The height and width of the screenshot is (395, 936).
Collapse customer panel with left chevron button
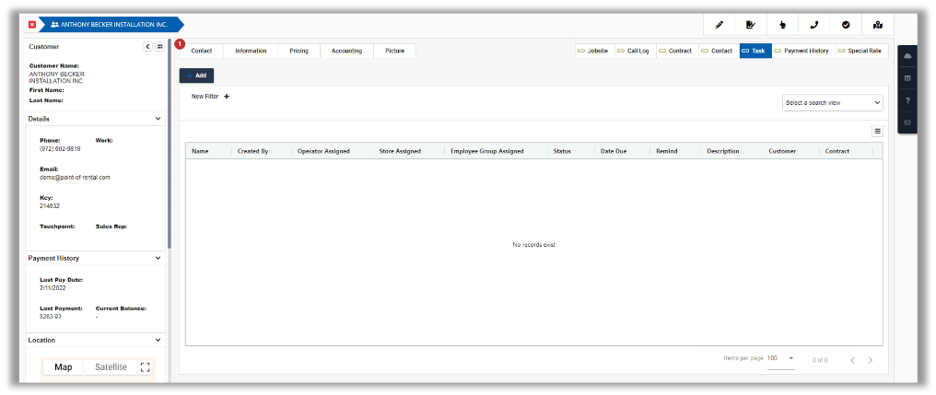point(148,47)
